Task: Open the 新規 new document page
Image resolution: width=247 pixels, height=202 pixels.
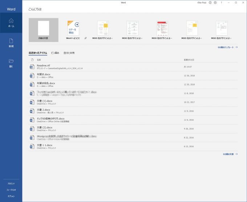Action: tap(11, 43)
